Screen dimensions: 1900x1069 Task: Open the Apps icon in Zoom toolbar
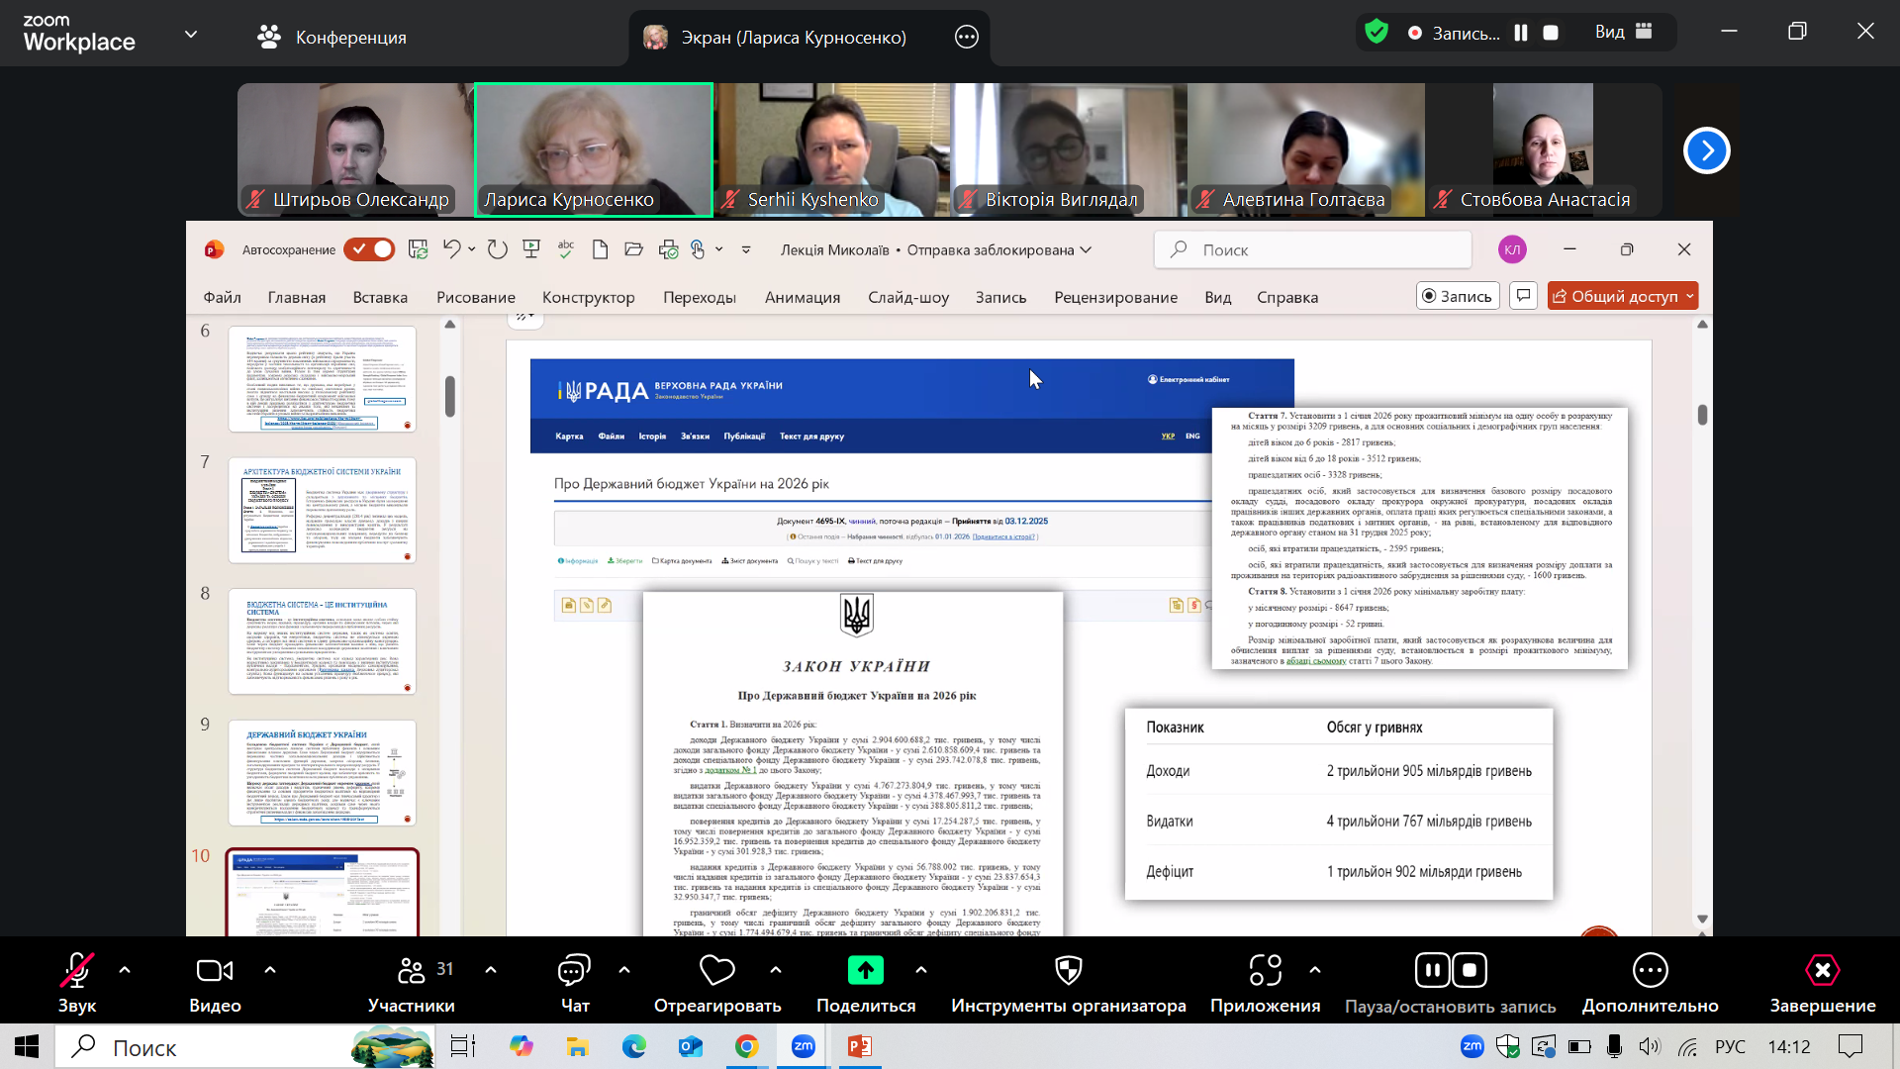[x=1265, y=971]
